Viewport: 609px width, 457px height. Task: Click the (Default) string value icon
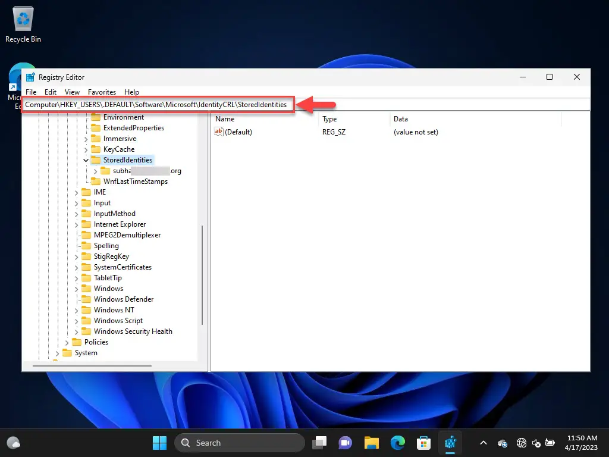pos(219,132)
